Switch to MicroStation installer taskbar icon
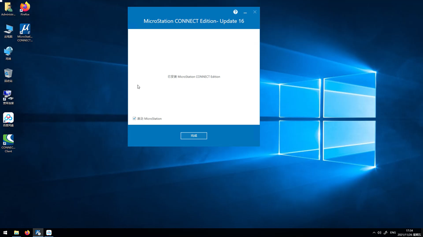Image resolution: width=423 pixels, height=237 pixels. 38,233
